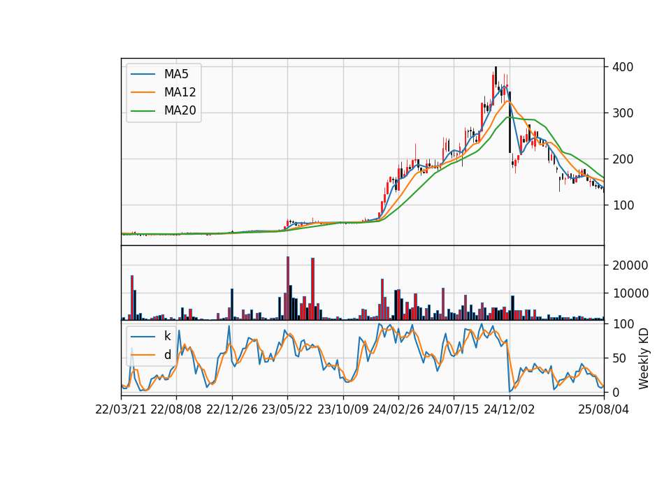
Task: Click the 24/07/15 date label
Action: (454, 409)
